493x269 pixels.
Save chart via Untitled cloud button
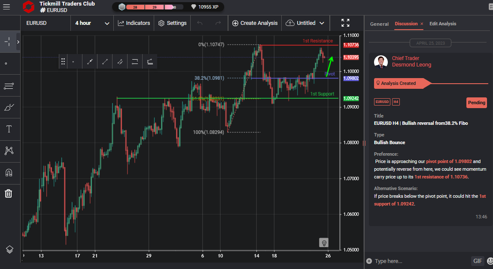point(300,23)
